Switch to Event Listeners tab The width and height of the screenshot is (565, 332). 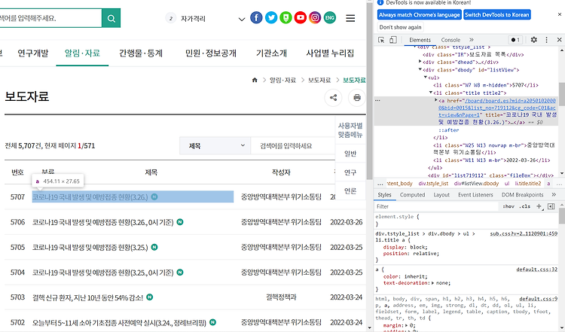point(475,195)
